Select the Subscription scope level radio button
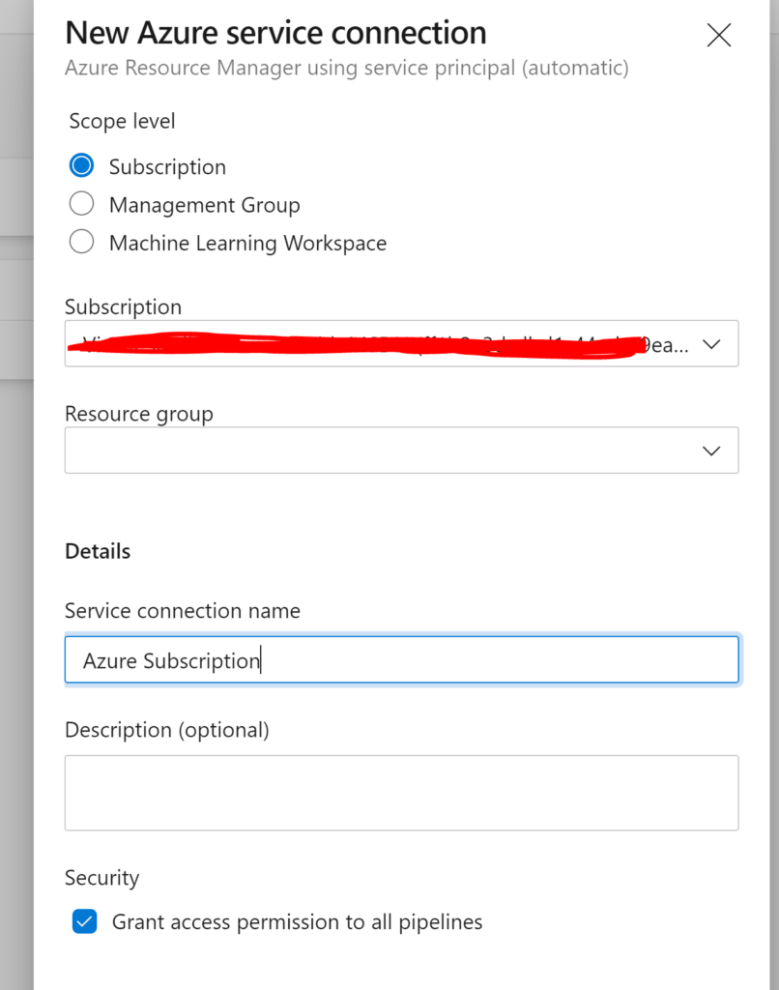The image size is (779, 990). coord(81,166)
